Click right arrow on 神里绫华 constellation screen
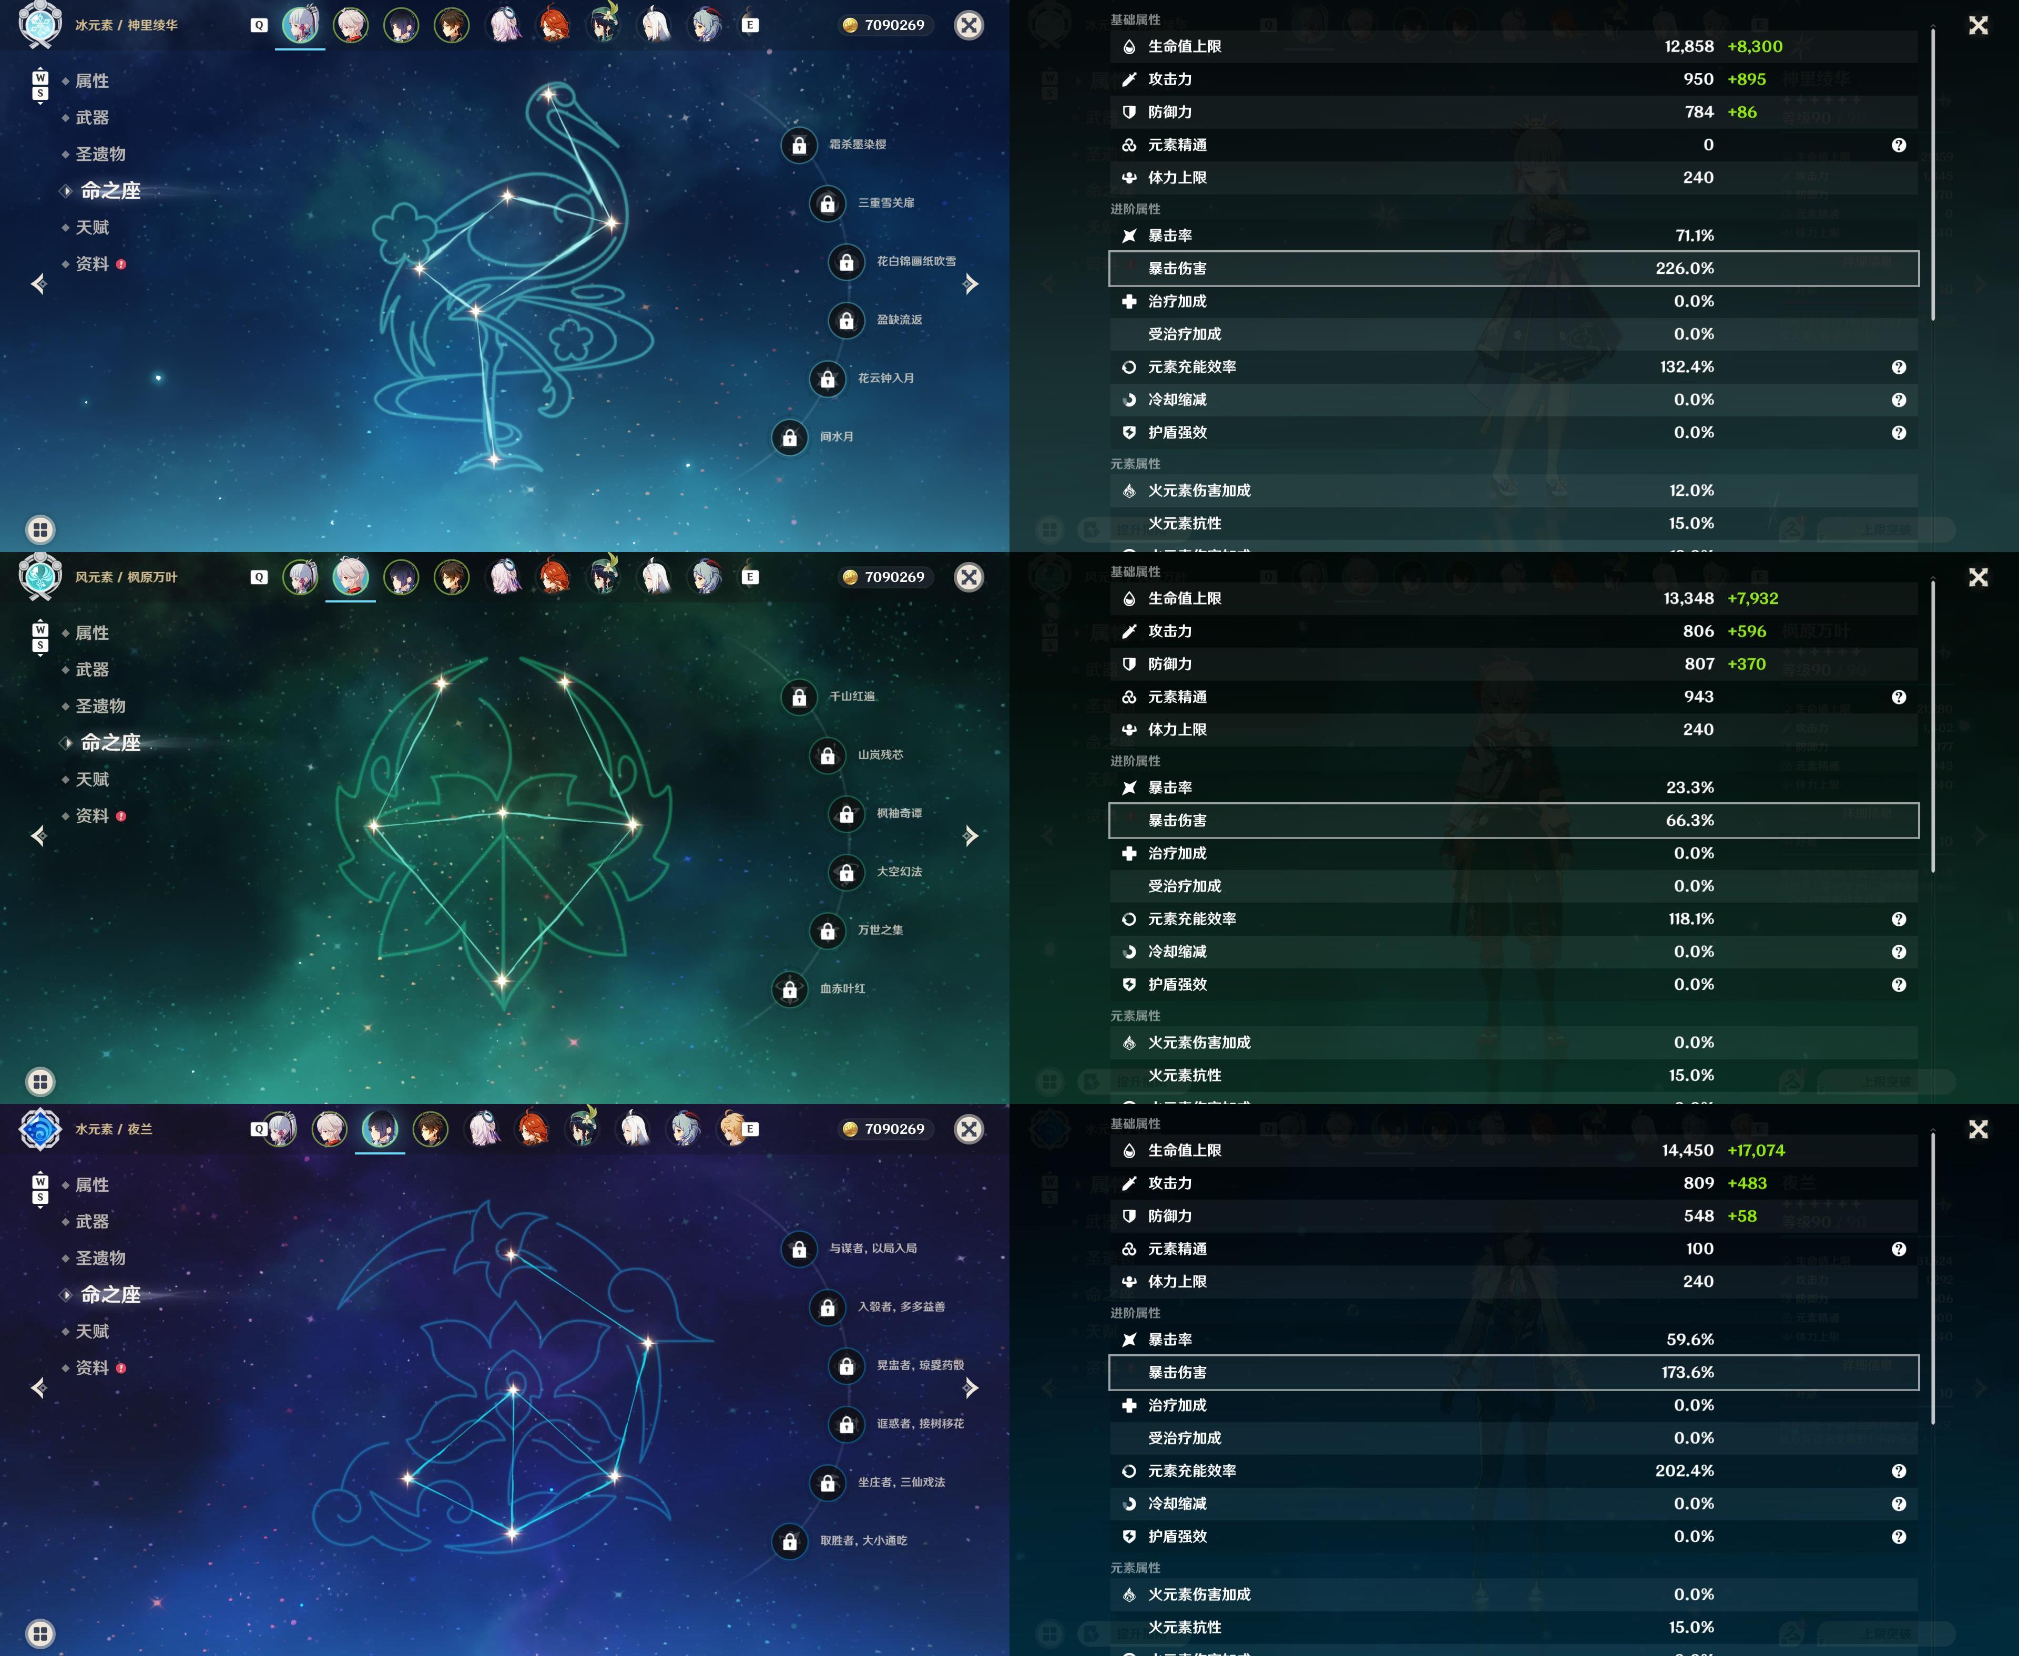The image size is (2019, 1656). point(971,283)
